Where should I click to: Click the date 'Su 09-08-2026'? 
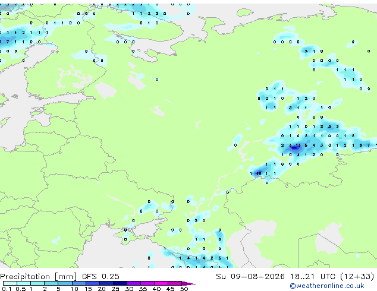coord(250,277)
